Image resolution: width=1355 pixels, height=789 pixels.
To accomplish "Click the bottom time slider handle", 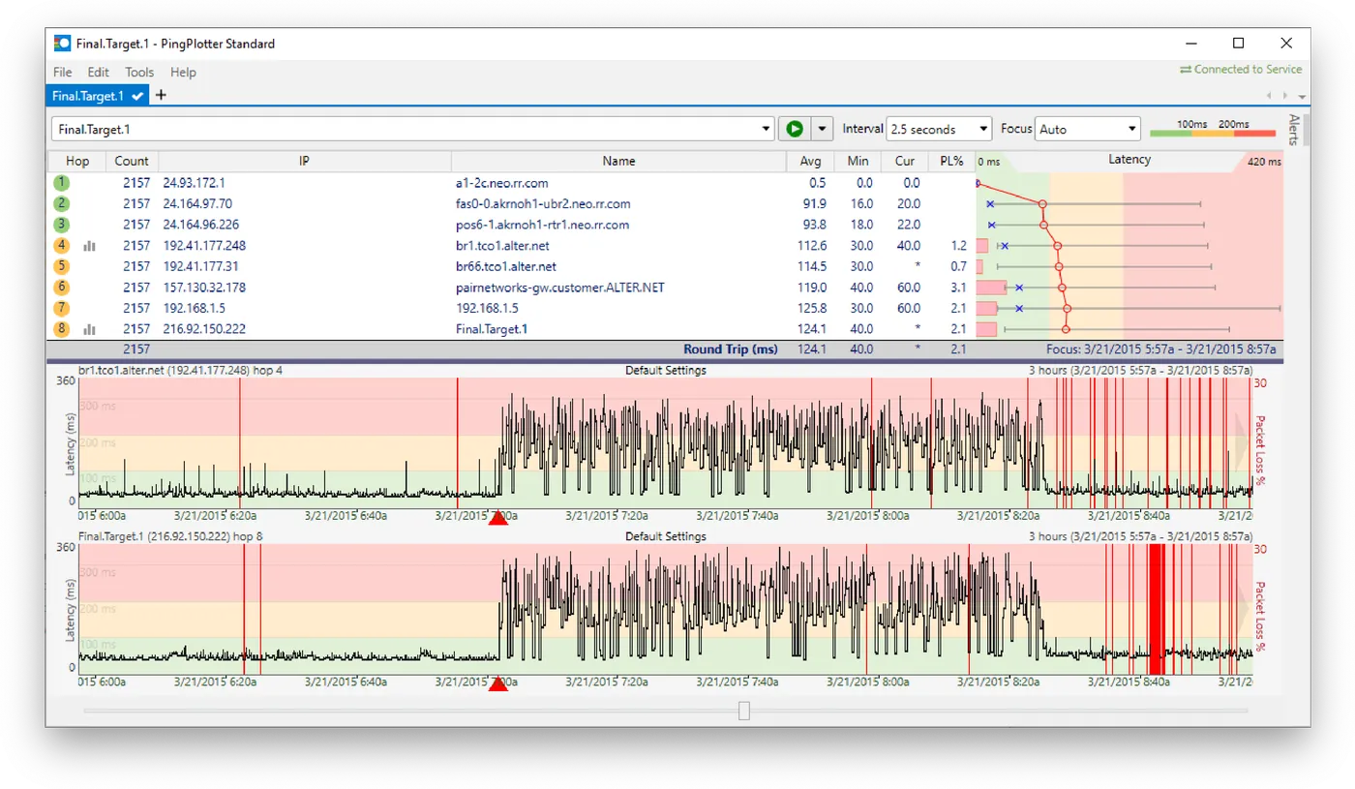I will click(x=744, y=712).
